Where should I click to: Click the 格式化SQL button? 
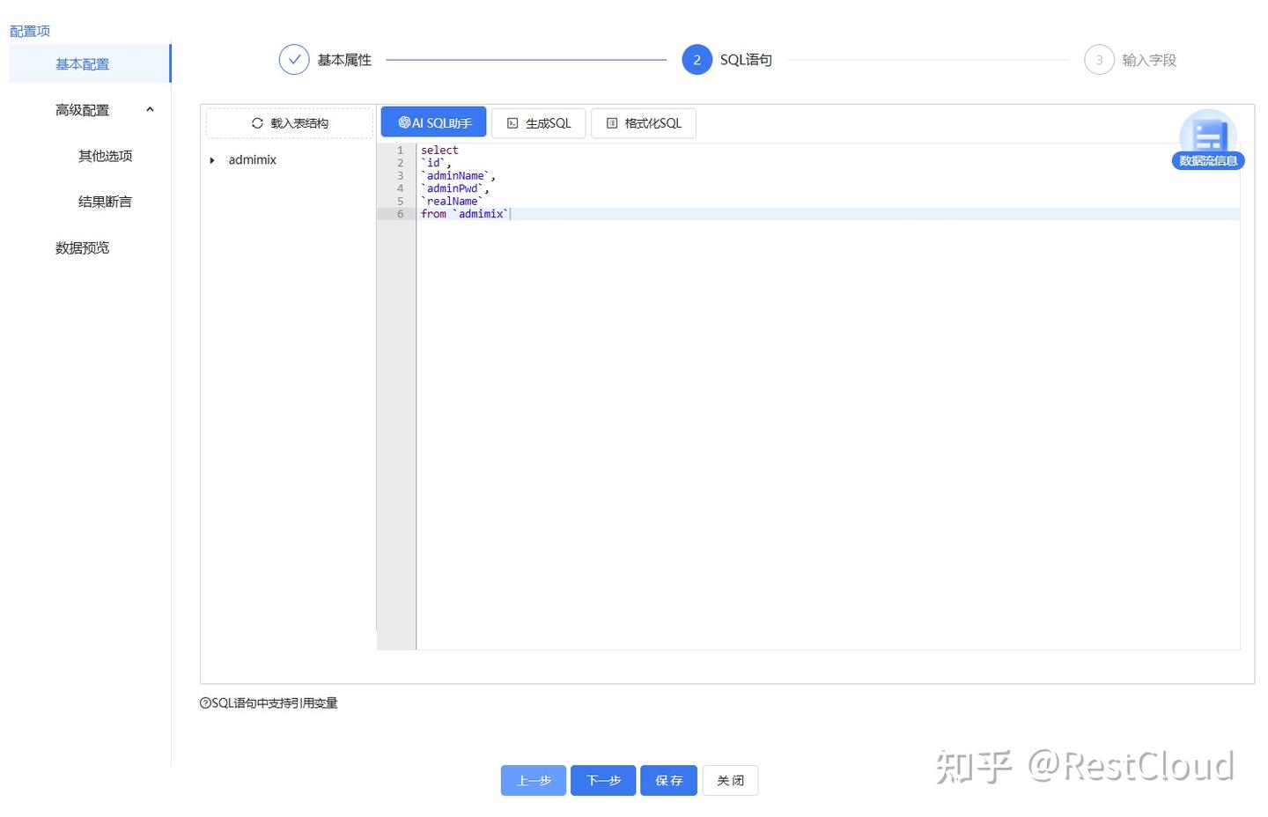click(644, 123)
